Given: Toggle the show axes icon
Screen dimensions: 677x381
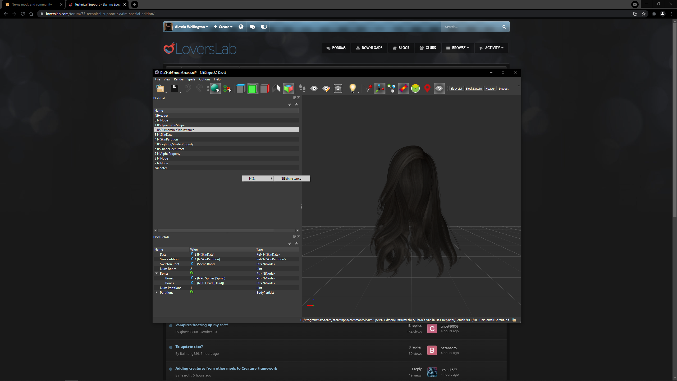Looking at the screenshot, I should coord(380,88).
